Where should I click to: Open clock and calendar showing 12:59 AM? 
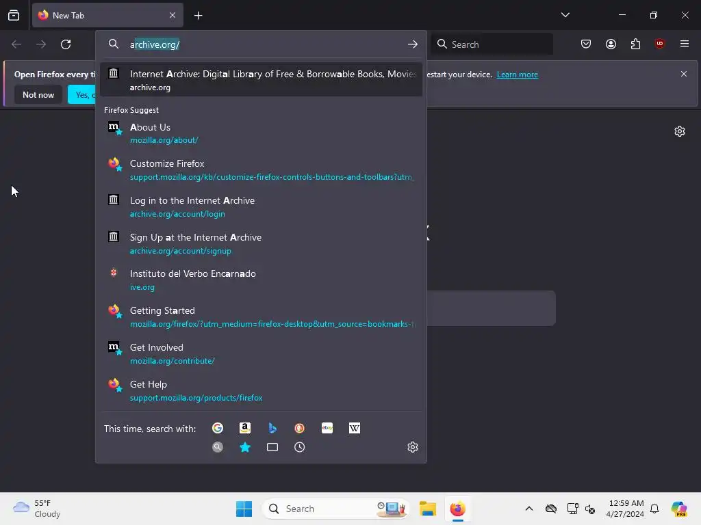point(625,509)
